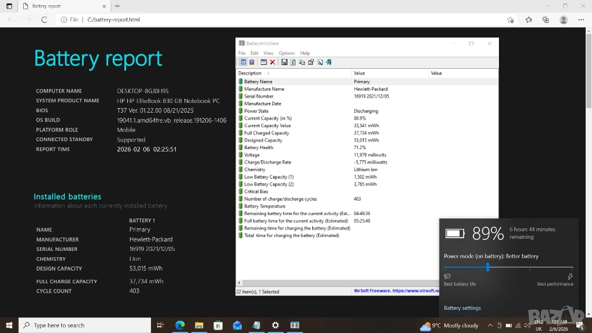Click the red X delete toolbar icon
This screenshot has width=592, height=333.
[272, 62]
